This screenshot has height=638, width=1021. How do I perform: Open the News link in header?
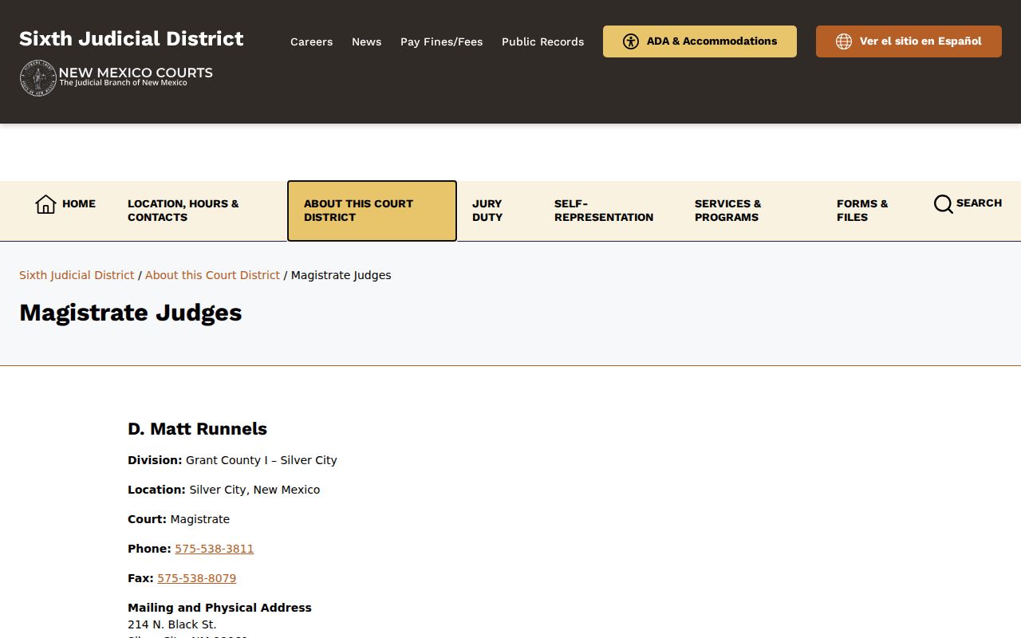[x=366, y=41]
